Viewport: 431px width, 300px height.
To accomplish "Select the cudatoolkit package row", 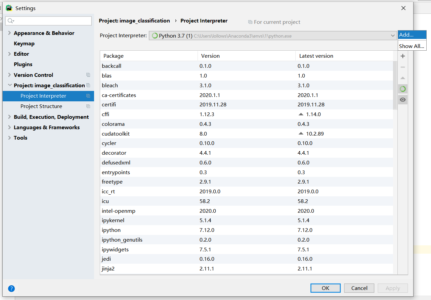I will 247,134.
